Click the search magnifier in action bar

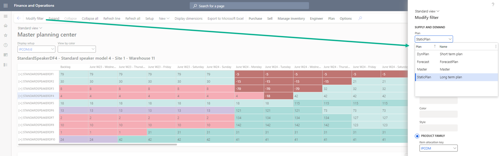point(360,18)
